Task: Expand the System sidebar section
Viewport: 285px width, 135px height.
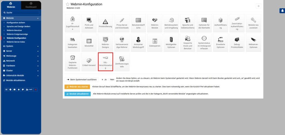Action: (x=21, y=46)
